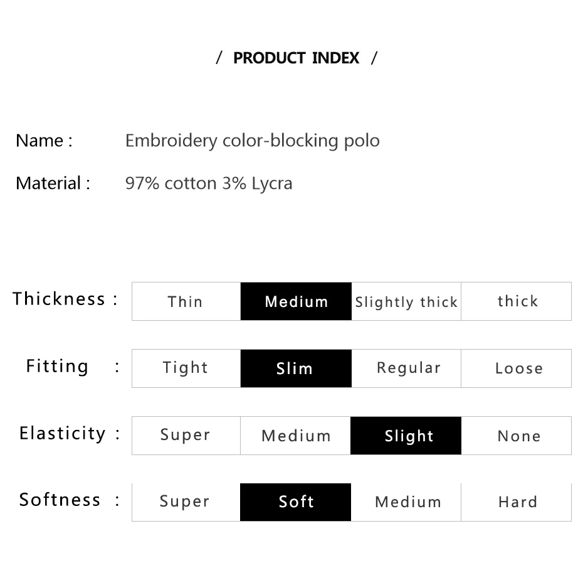The image size is (583, 580).
Task: Choose Medium in the Elasticity row
Action: click(296, 436)
